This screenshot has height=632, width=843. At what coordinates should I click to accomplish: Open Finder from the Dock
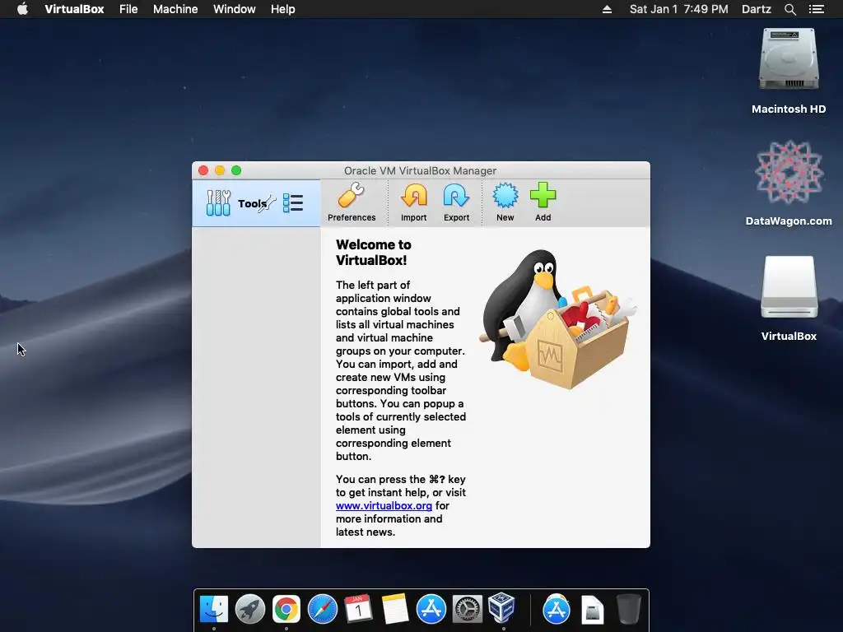point(213,610)
